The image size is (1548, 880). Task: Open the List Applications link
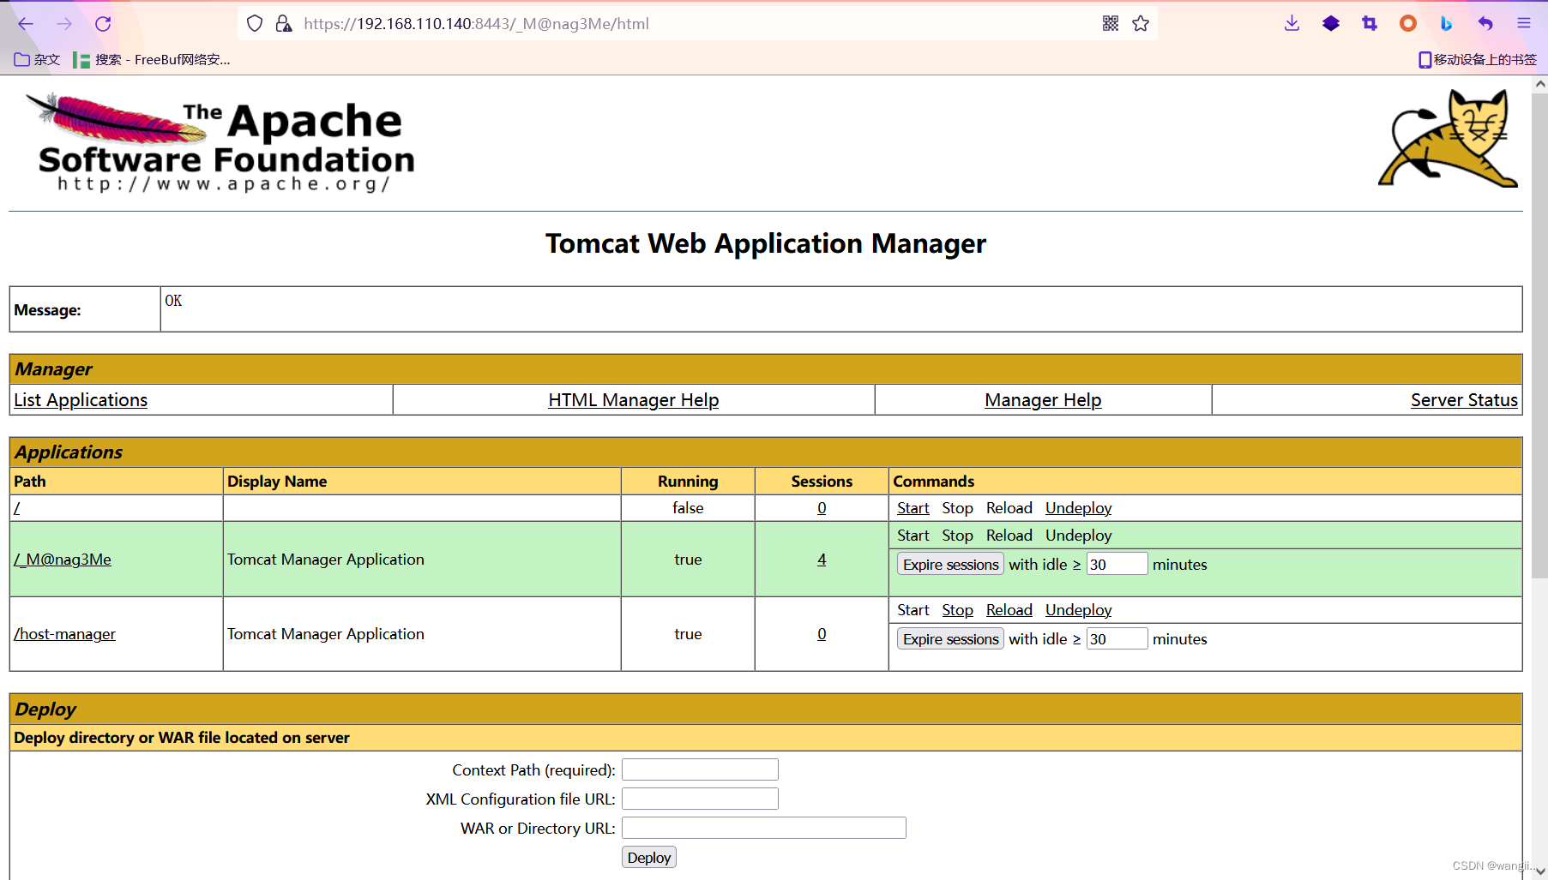coord(81,400)
